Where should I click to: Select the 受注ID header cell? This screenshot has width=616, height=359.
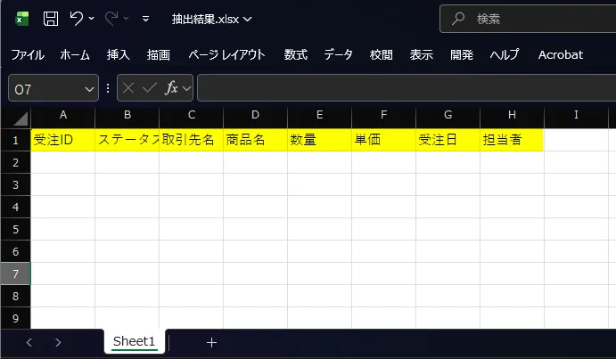(x=62, y=140)
